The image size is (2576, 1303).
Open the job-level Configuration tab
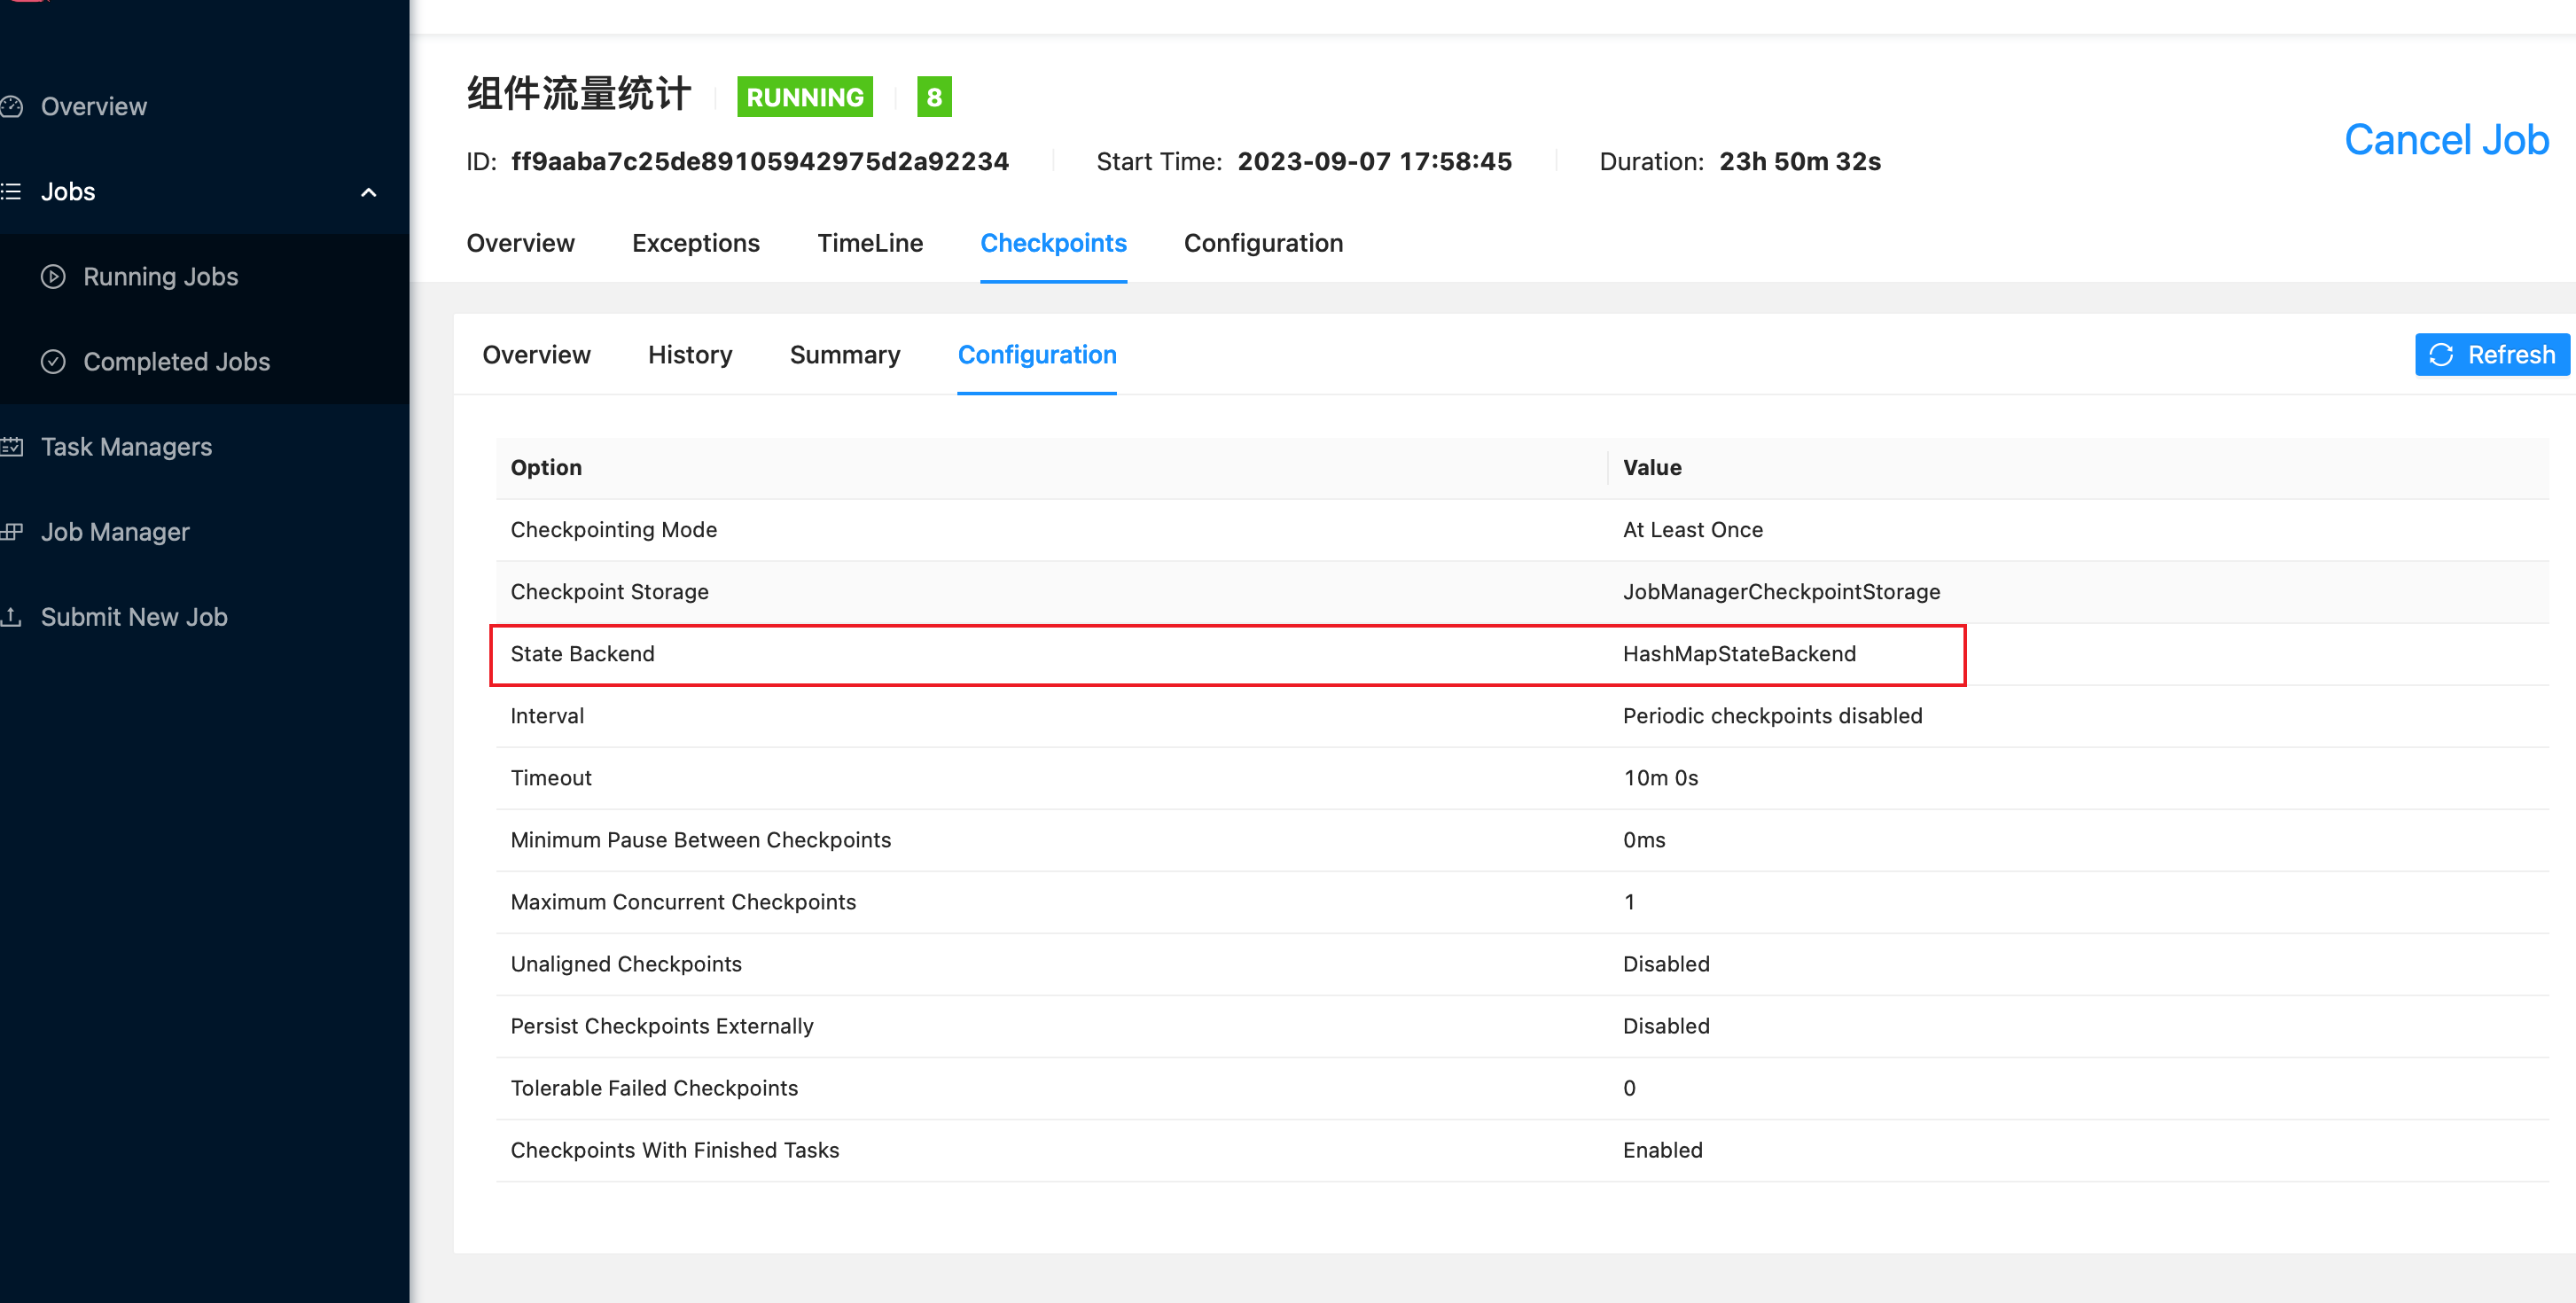(x=1263, y=243)
